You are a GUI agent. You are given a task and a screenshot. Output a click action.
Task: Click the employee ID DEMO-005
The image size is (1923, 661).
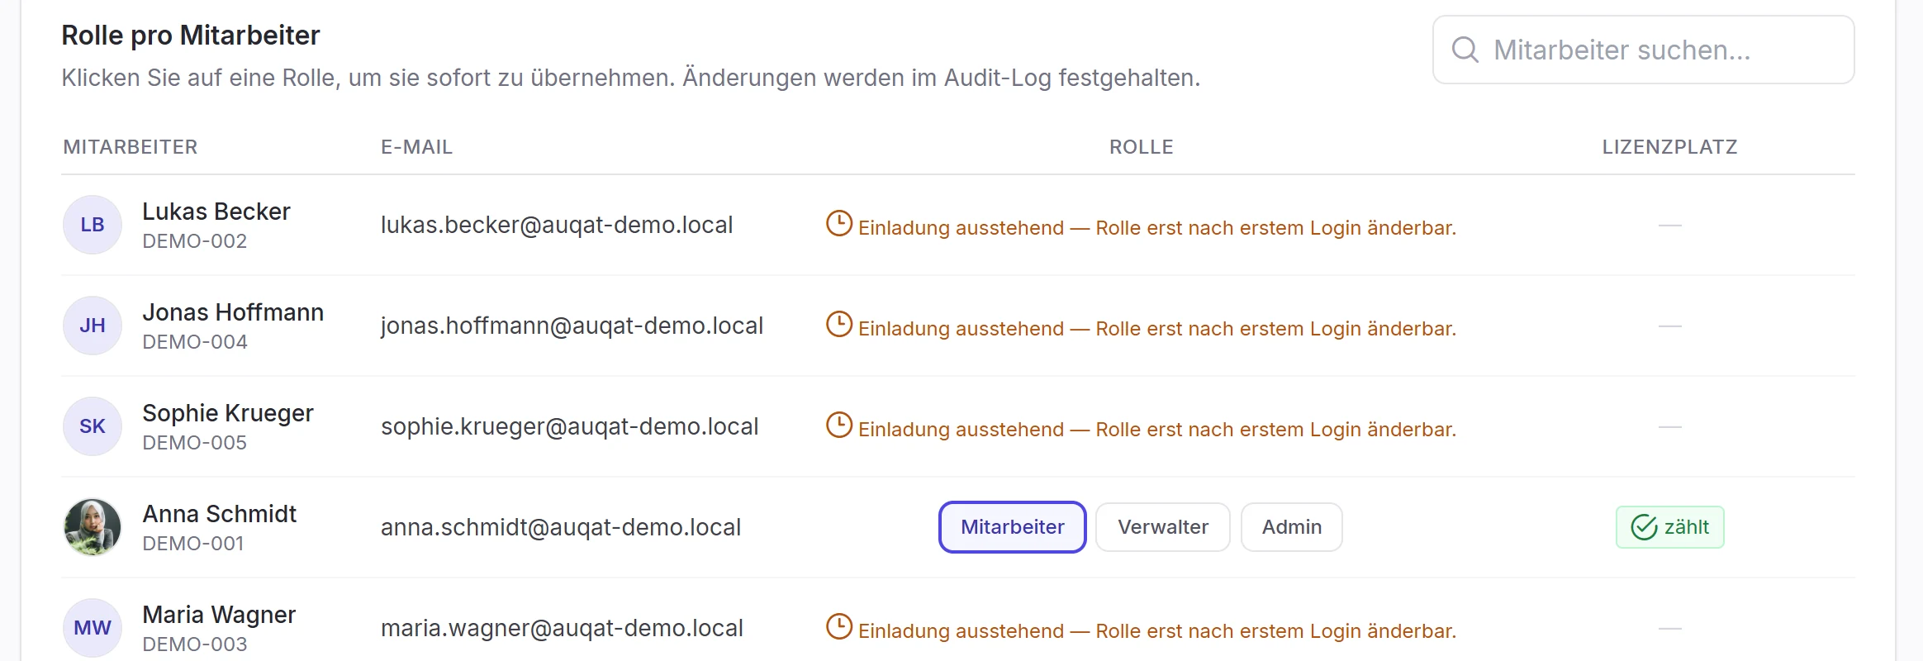195,443
